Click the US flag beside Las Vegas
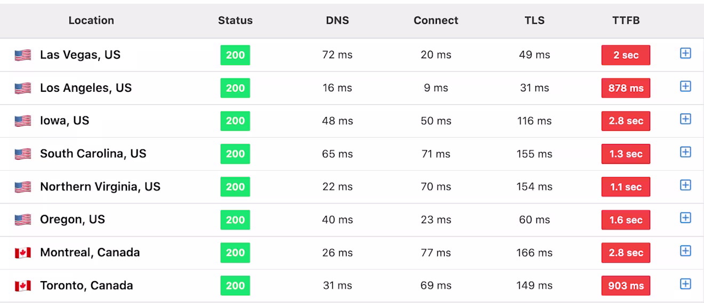The image size is (704, 303). pyautogui.click(x=22, y=55)
